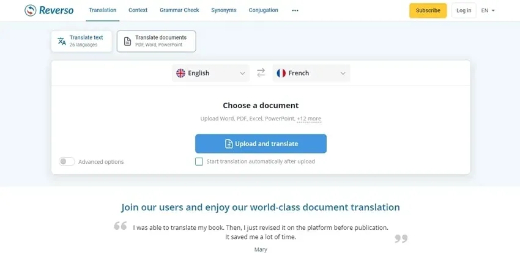The height and width of the screenshot is (253, 520).
Task: Open the three-dots more menu
Action: pyautogui.click(x=295, y=10)
